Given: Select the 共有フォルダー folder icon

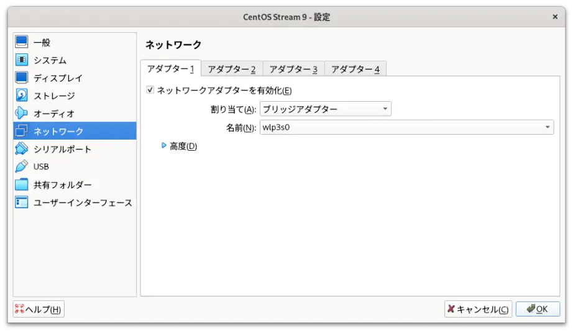Looking at the screenshot, I should tap(21, 184).
